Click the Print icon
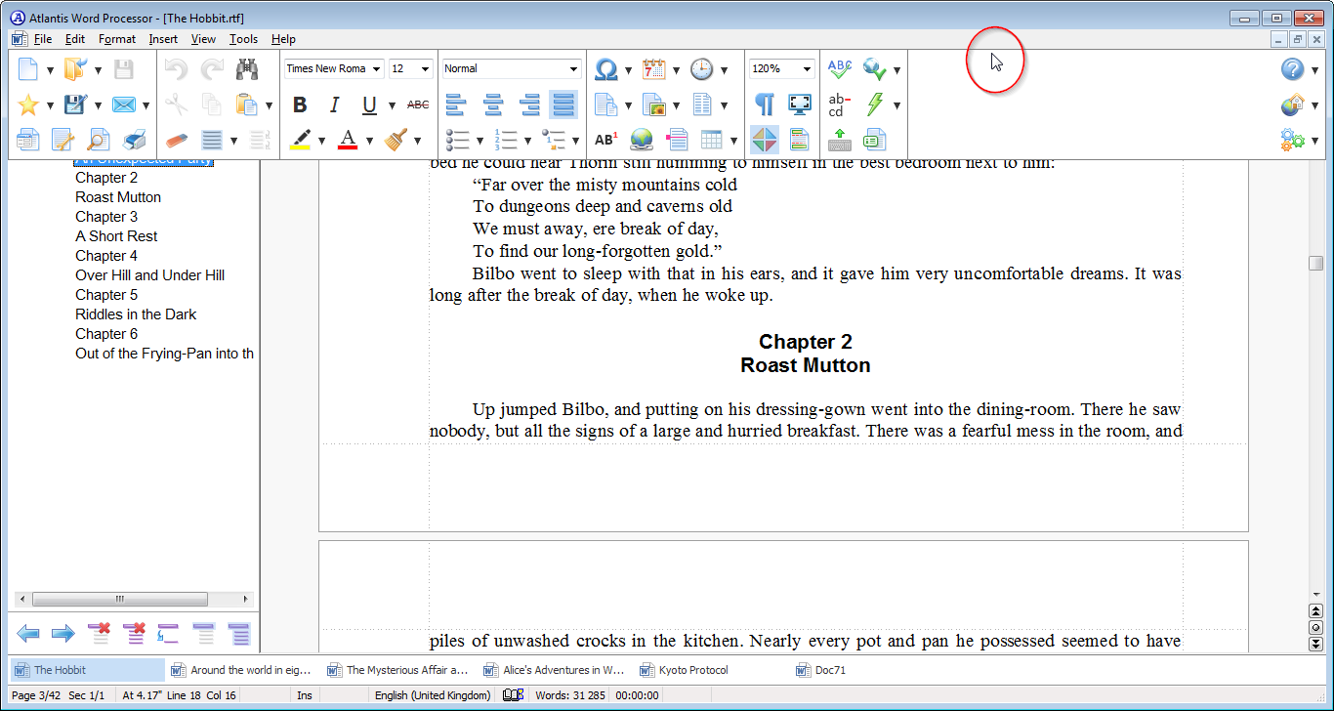Screen dimensions: 1334x711 [135, 140]
